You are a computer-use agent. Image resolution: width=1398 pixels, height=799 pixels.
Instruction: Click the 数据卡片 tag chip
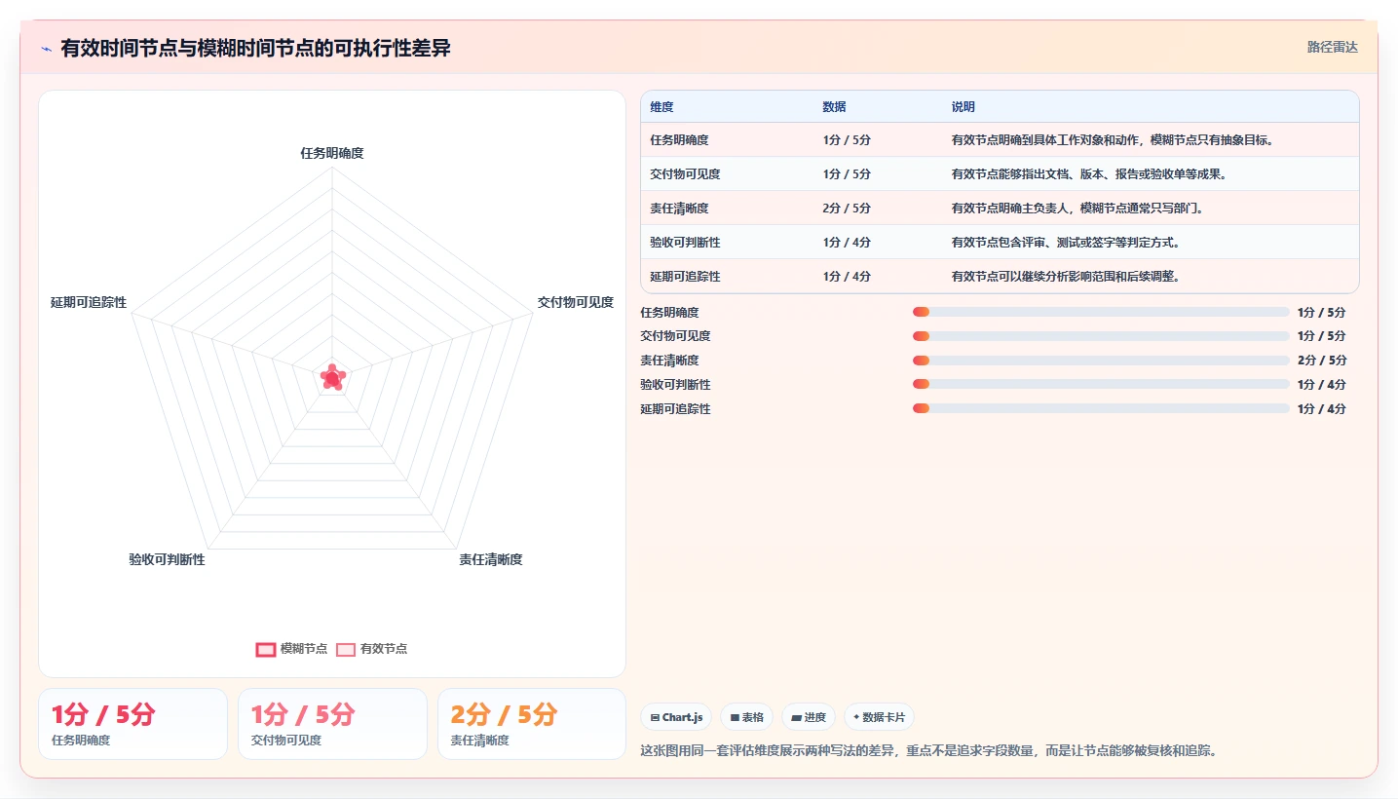(x=879, y=717)
